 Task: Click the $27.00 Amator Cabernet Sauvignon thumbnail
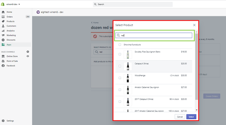tap(128, 90)
